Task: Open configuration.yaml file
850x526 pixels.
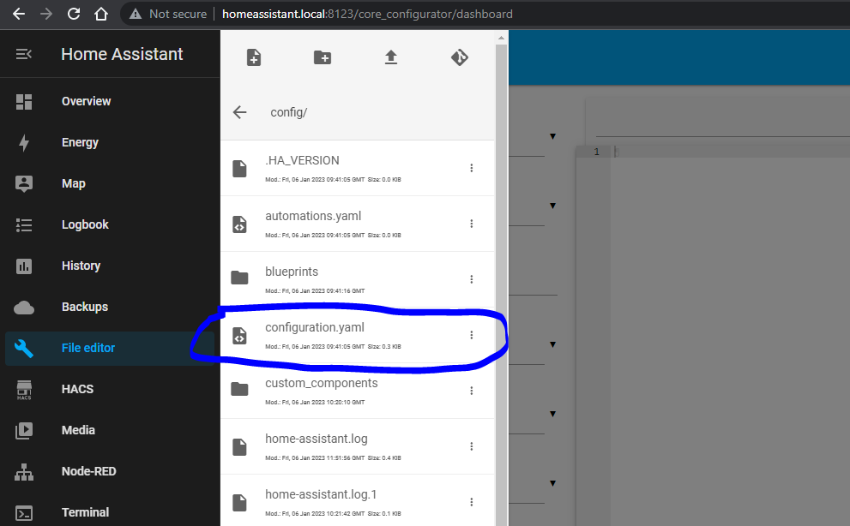Action: coord(358,335)
